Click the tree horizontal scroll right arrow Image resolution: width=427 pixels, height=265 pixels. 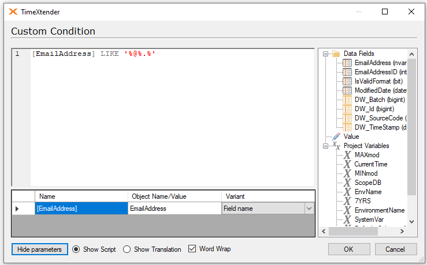402,232
